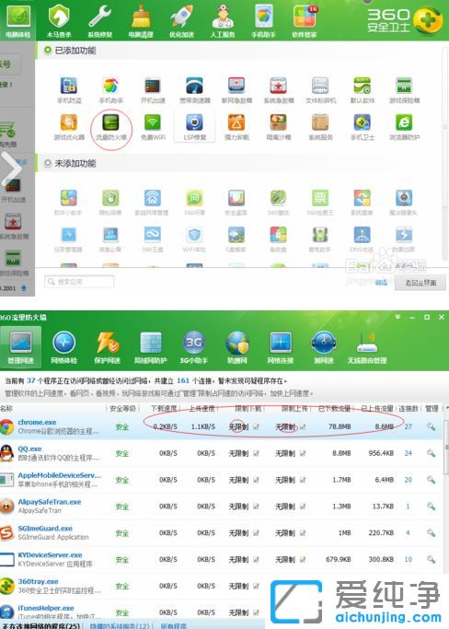449x629 pixels.
Task: Switch to the 管理网速 tab
Action: (x=20, y=347)
